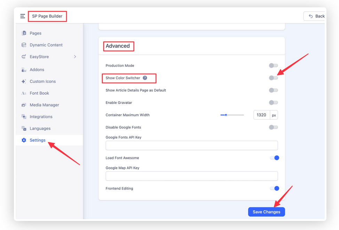Click the Show Color Switcher help icon

pos(145,78)
